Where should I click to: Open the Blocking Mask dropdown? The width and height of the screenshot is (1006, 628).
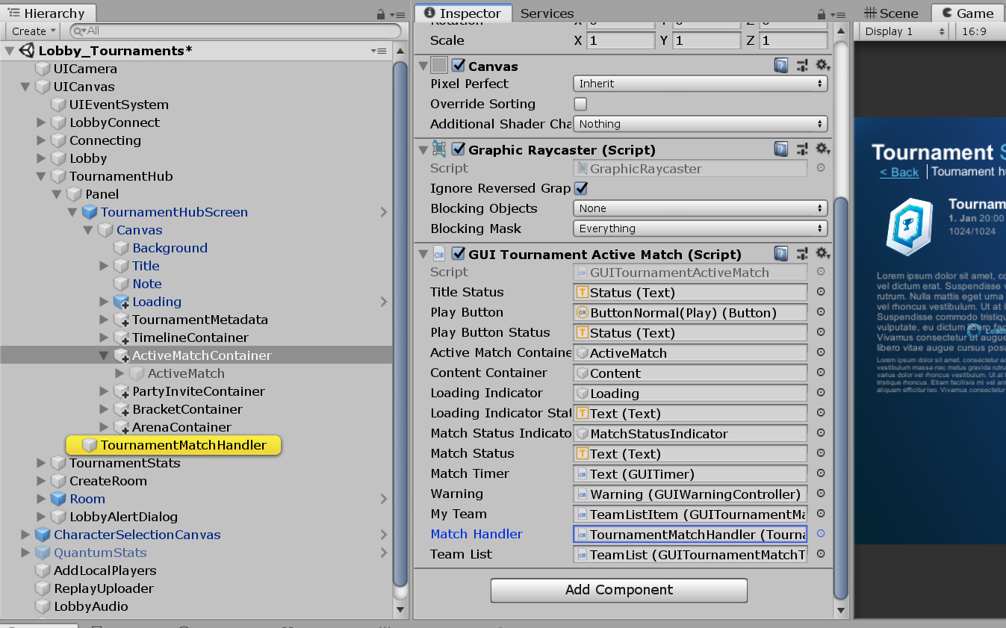700,228
